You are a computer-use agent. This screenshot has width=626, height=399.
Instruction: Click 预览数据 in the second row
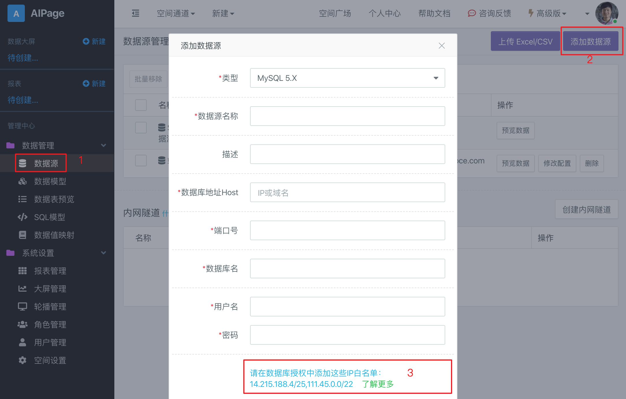[515, 163]
